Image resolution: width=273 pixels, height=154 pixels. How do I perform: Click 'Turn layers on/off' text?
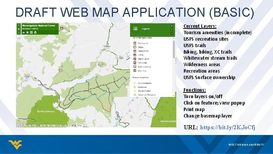click(x=203, y=96)
